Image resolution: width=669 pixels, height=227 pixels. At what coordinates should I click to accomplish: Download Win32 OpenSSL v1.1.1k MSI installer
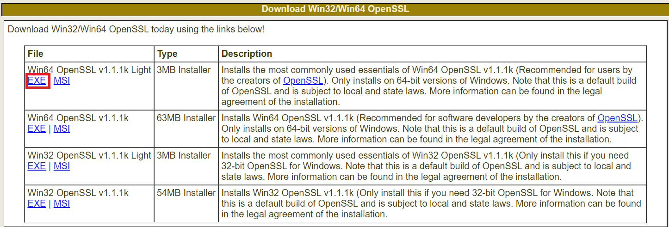tap(62, 203)
